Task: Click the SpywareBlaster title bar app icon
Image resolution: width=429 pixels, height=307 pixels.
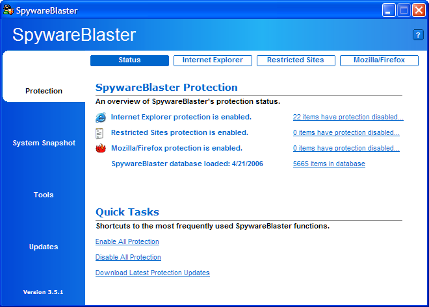Action: pos(8,10)
